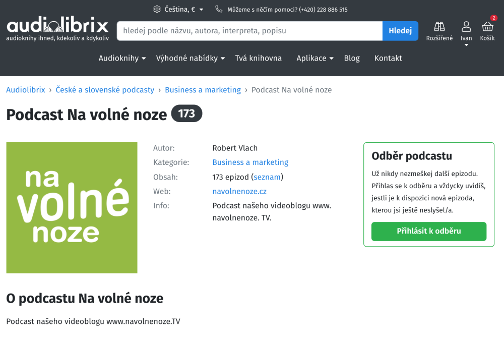Click the phone support icon
Screen dimensions: 504x342
pyautogui.click(x=219, y=9)
